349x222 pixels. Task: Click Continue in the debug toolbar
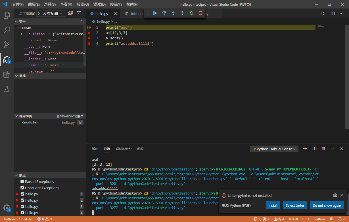(155, 13)
